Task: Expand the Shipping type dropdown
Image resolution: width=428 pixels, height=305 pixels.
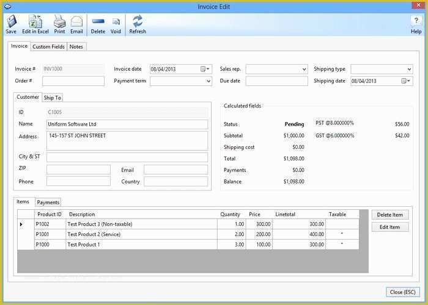Action: coord(409,69)
